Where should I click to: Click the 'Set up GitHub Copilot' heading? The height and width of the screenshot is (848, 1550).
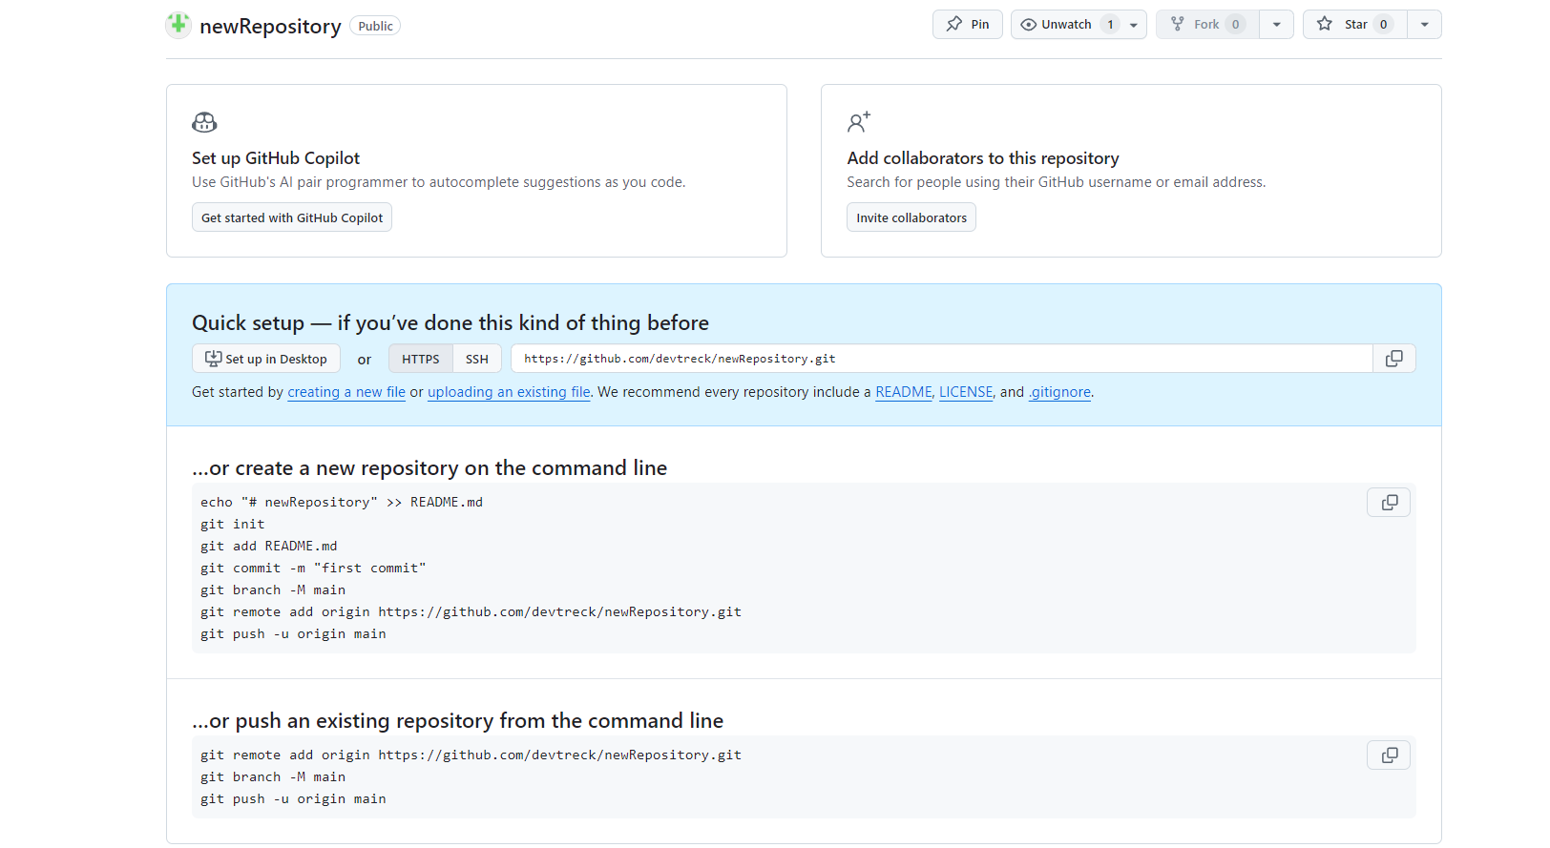tap(276, 158)
